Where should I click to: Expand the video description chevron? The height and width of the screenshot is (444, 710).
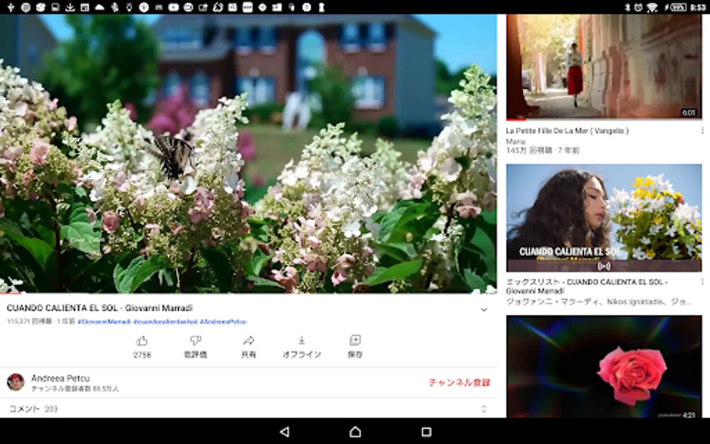(484, 309)
